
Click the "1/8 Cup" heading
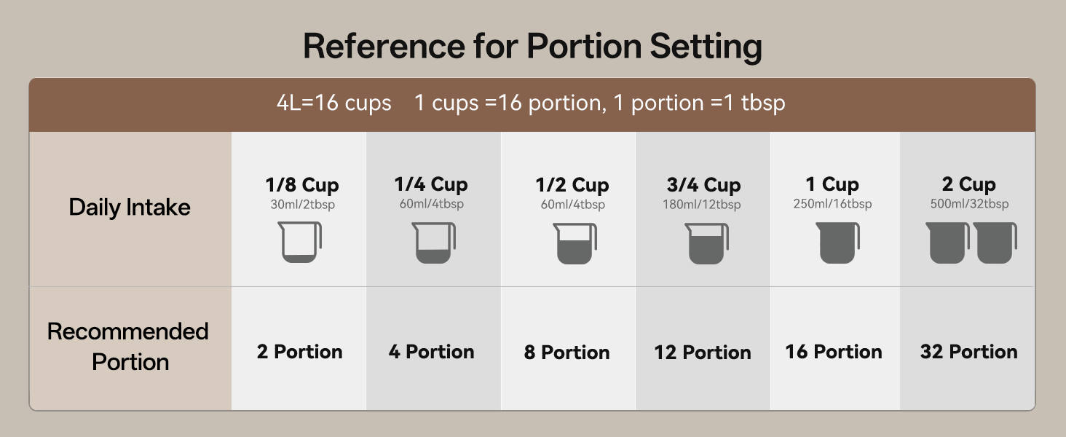(x=302, y=185)
